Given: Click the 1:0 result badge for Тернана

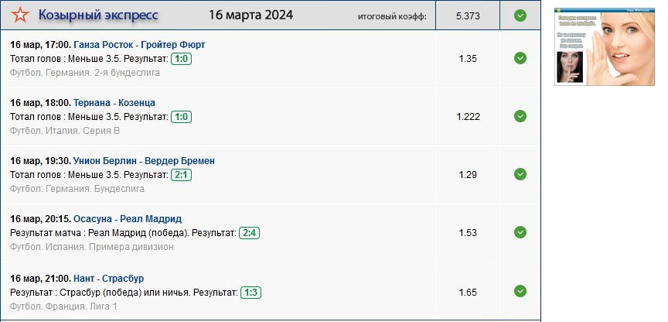Looking at the screenshot, I should [x=181, y=117].
